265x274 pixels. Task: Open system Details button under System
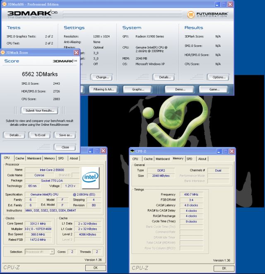coord(165,77)
